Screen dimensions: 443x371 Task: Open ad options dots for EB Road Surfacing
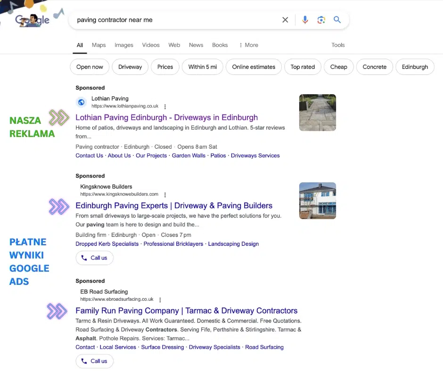click(x=160, y=299)
